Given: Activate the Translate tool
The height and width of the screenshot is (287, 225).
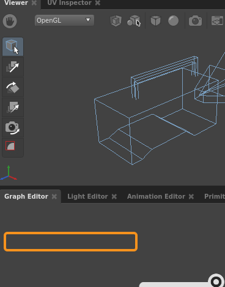Looking at the screenshot, I should pos(13,67).
